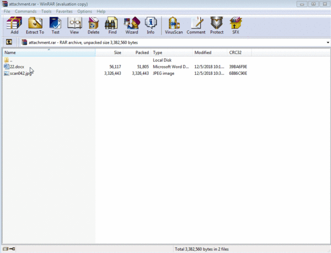Select the parent folder '..' icon
331x253 pixels.
click(x=7, y=60)
